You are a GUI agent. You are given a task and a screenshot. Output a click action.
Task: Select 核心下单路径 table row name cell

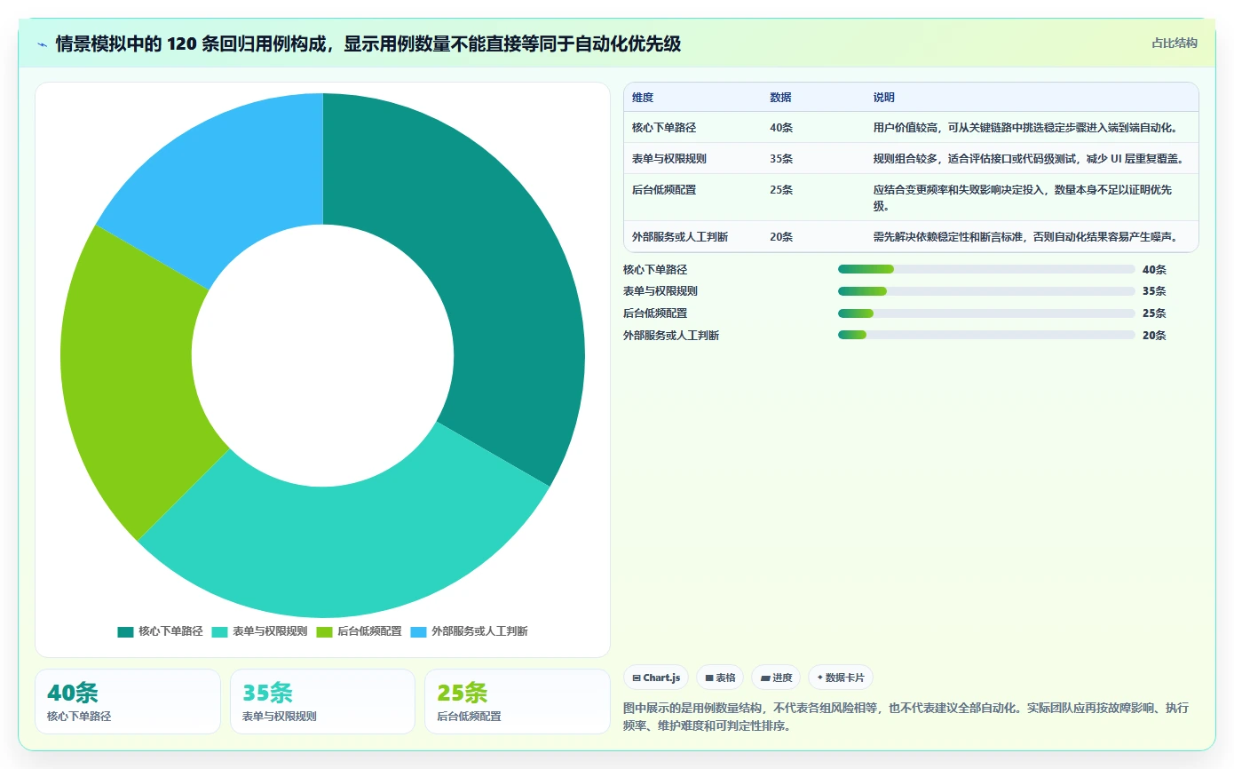pyautogui.click(x=664, y=127)
